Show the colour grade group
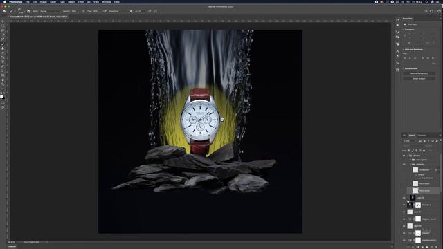This screenshot has height=249, width=443. point(404,160)
